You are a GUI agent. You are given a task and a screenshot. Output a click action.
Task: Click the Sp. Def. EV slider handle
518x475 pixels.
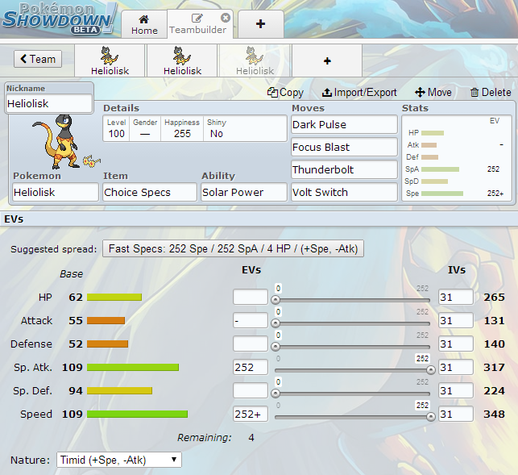(x=276, y=394)
